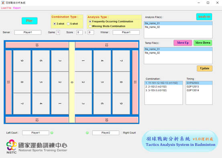
Task: Click the Play button
Action: [x=29, y=21]
